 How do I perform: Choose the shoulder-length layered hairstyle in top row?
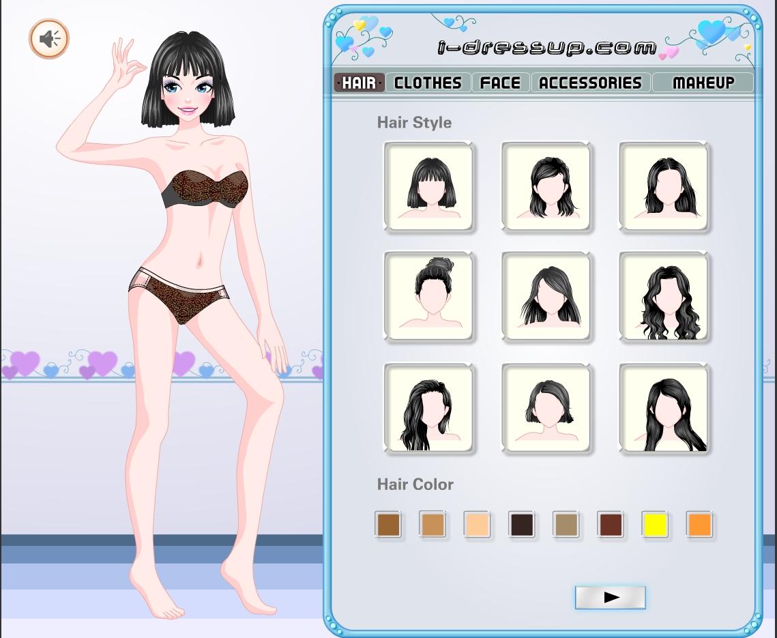point(546,186)
